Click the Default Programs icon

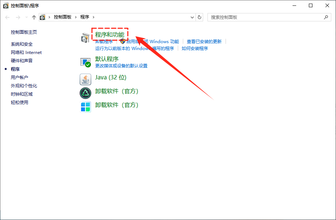click(x=85, y=62)
